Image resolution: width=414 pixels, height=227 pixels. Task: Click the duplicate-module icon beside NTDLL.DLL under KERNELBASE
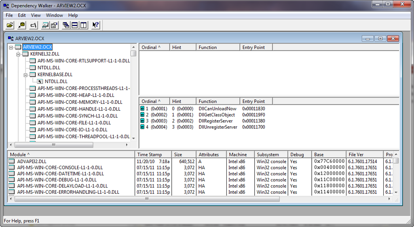coord(40,81)
